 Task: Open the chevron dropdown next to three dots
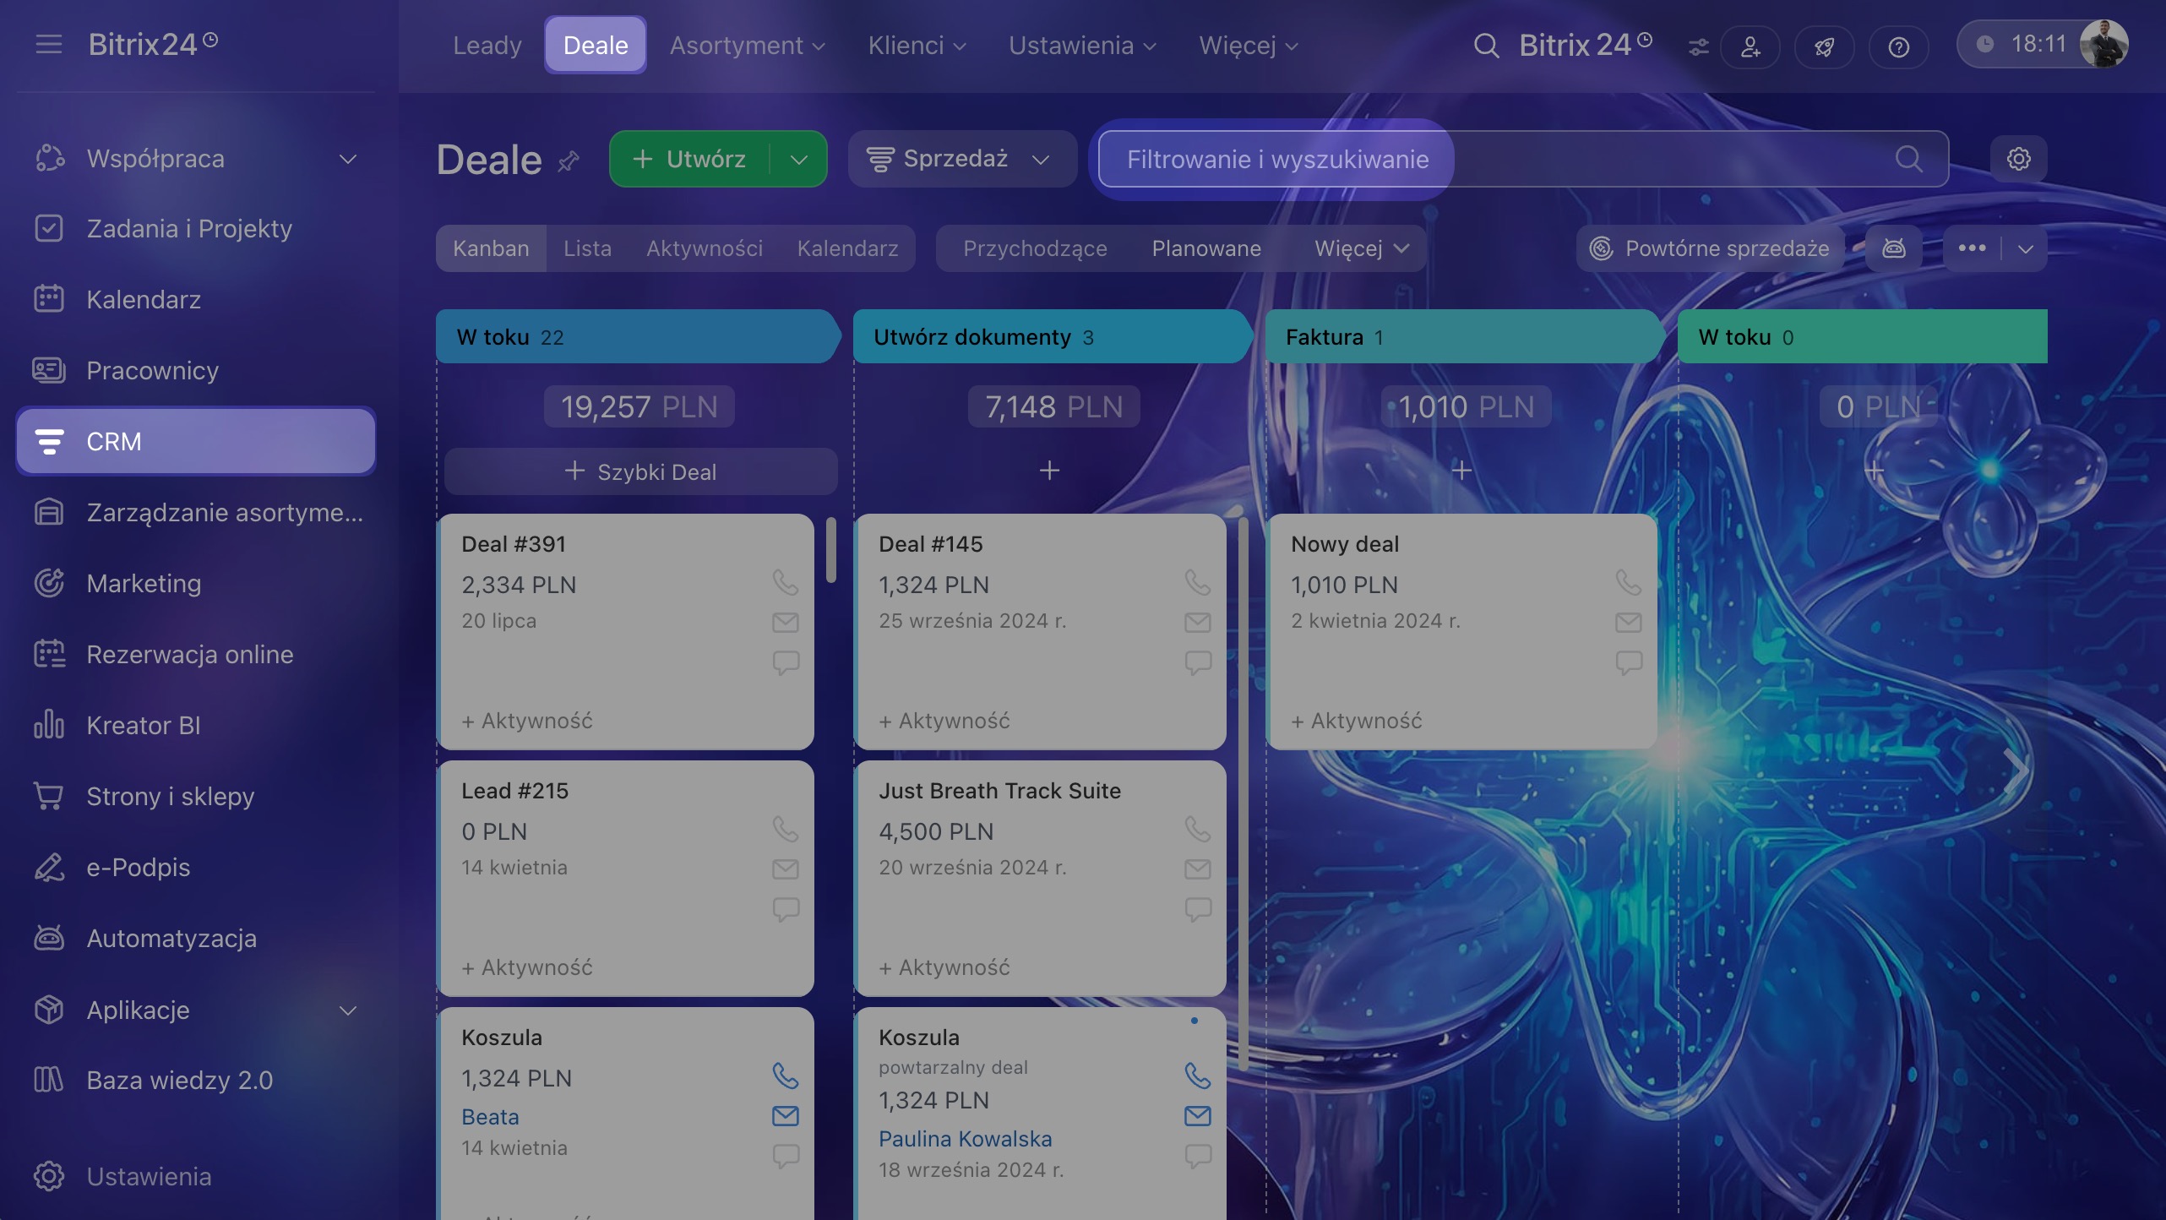(x=2025, y=248)
